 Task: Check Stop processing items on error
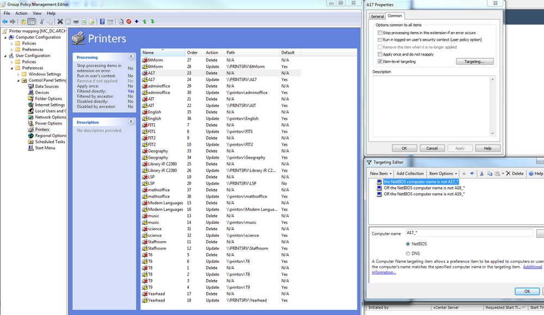tap(380, 33)
